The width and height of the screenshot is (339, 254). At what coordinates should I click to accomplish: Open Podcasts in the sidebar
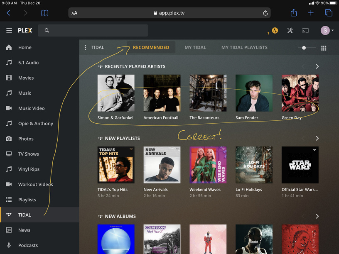(39, 245)
